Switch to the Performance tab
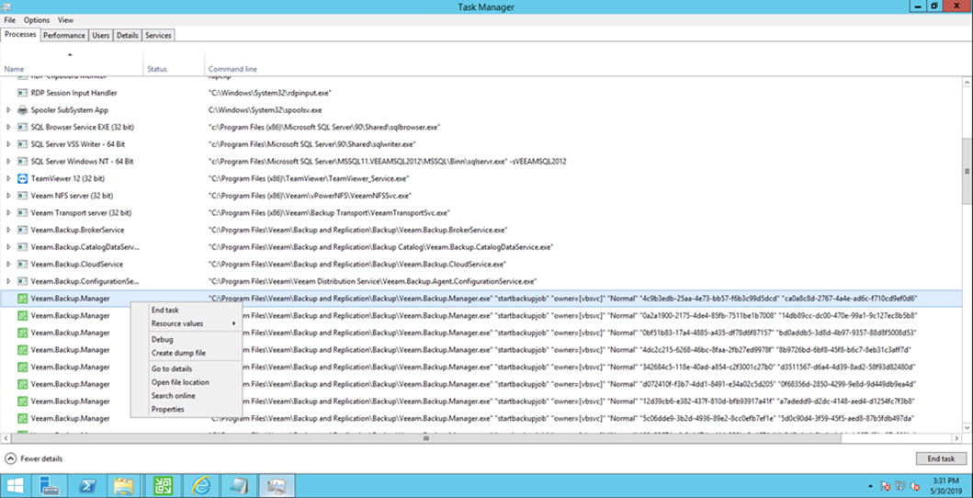This screenshot has height=498, width=973. [64, 35]
